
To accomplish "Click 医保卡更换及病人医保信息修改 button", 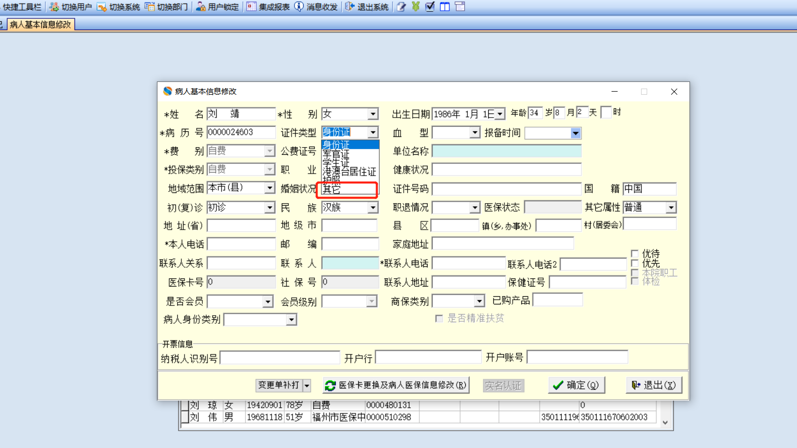I will point(396,385).
